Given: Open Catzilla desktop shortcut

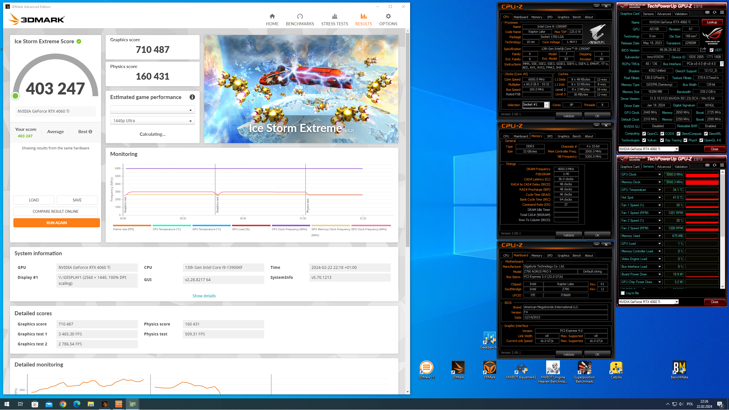Looking at the screenshot, I should (x=616, y=370).
